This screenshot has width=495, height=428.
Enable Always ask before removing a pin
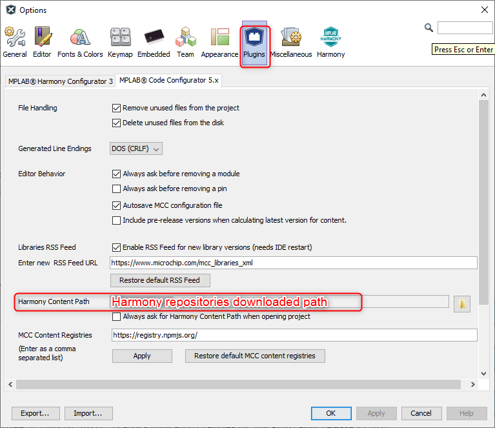[x=117, y=189]
